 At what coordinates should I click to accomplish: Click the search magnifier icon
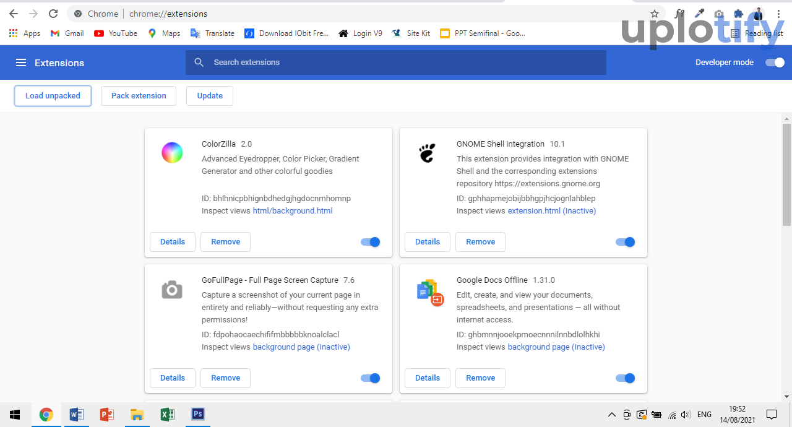pos(199,63)
